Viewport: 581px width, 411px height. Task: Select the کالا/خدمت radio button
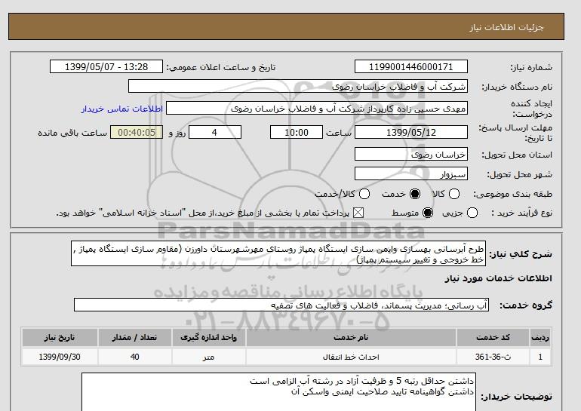tap(364, 194)
